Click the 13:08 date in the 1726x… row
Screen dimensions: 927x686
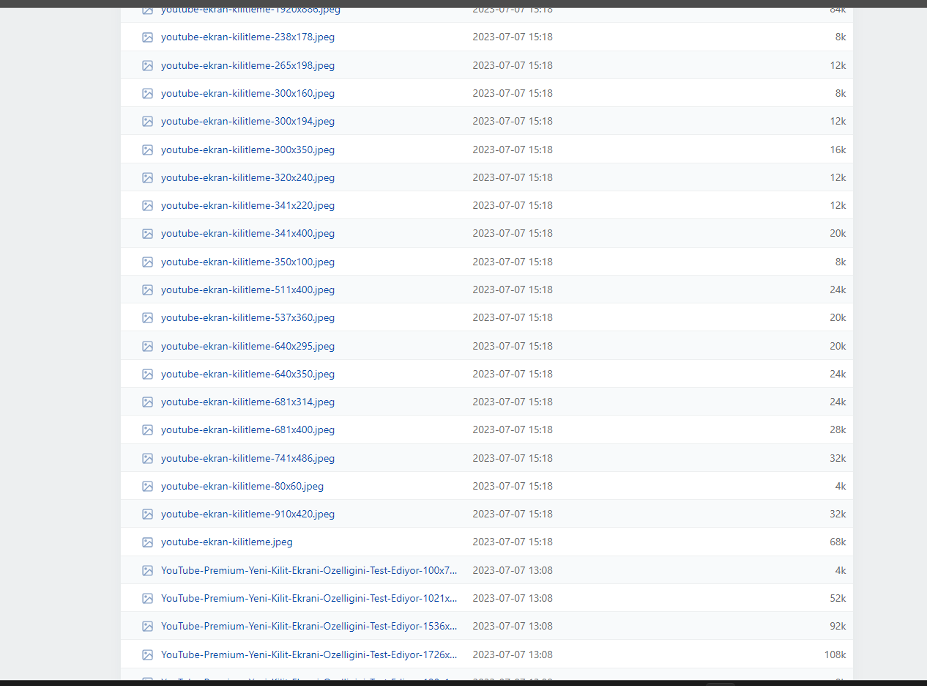point(513,654)
